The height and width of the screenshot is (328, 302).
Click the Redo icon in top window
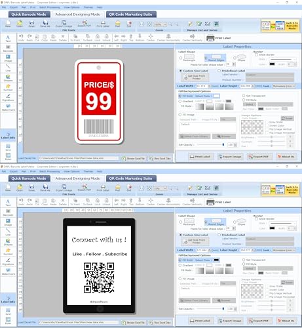coord(29,37)
